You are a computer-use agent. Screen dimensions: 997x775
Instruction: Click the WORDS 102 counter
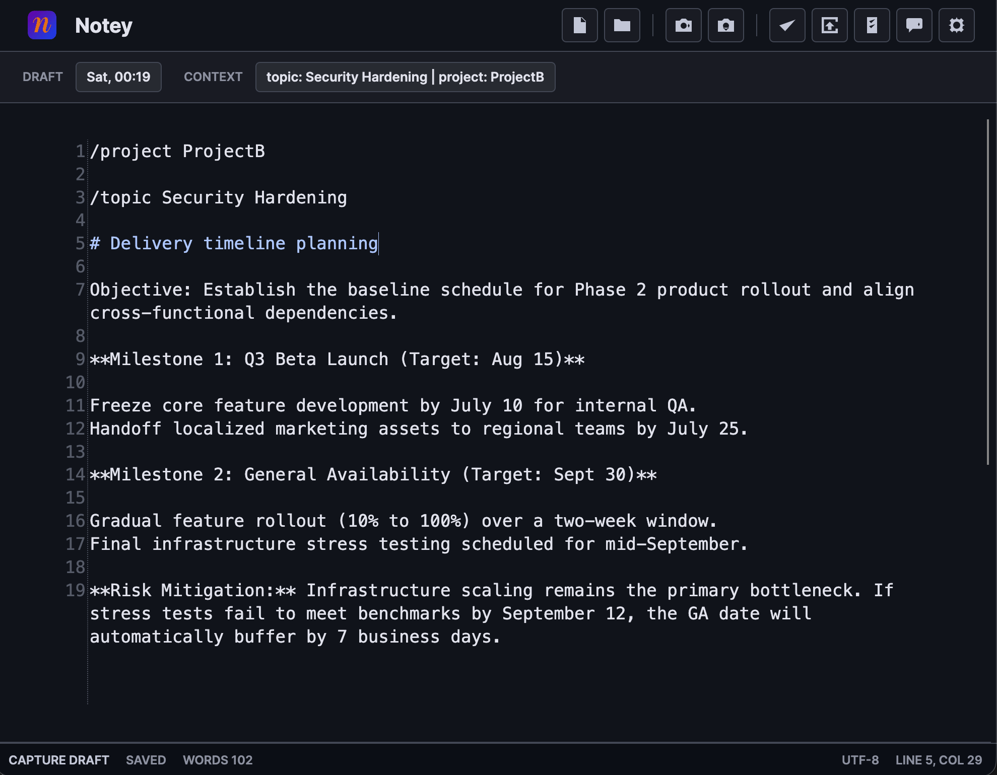point(218,760)
